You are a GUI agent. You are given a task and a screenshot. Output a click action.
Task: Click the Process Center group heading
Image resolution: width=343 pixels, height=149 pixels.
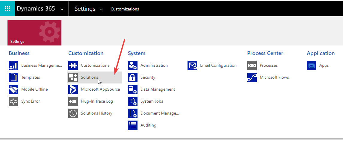tap(265, 53)
